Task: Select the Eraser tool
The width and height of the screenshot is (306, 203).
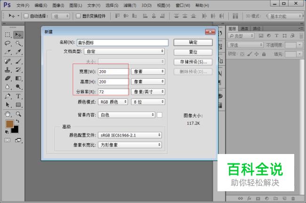Action: [x=8, y=78]
